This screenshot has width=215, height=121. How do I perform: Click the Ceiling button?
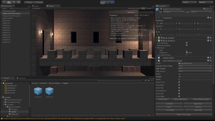click(x=198, y=107)
